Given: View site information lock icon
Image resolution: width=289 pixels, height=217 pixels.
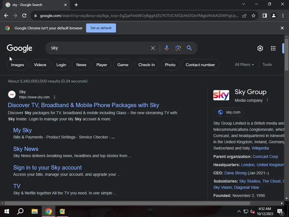Looking at the screenshot, I should (36, 16).
